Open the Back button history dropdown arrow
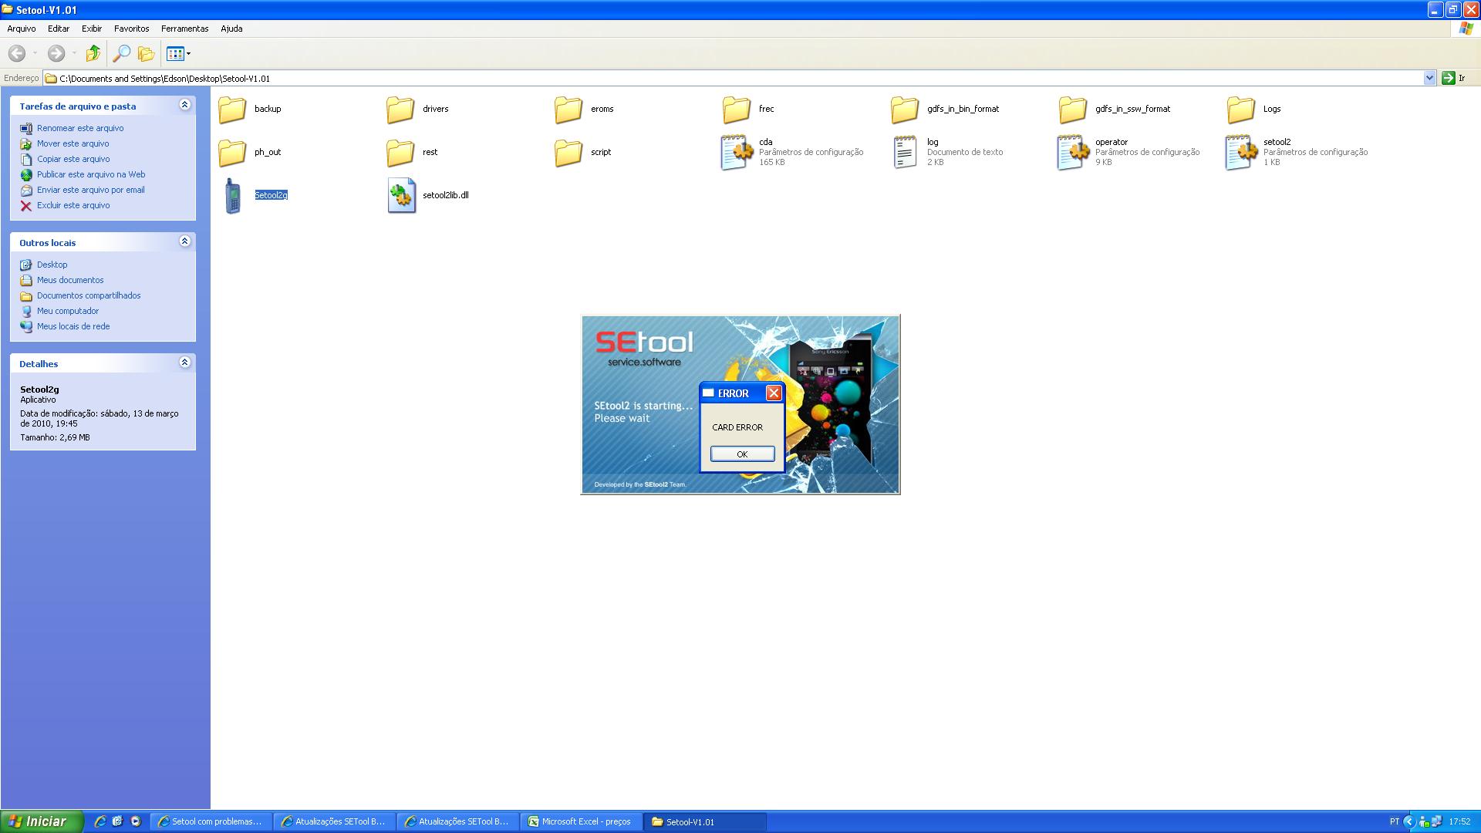1481x833 pixels. (35, 53)
